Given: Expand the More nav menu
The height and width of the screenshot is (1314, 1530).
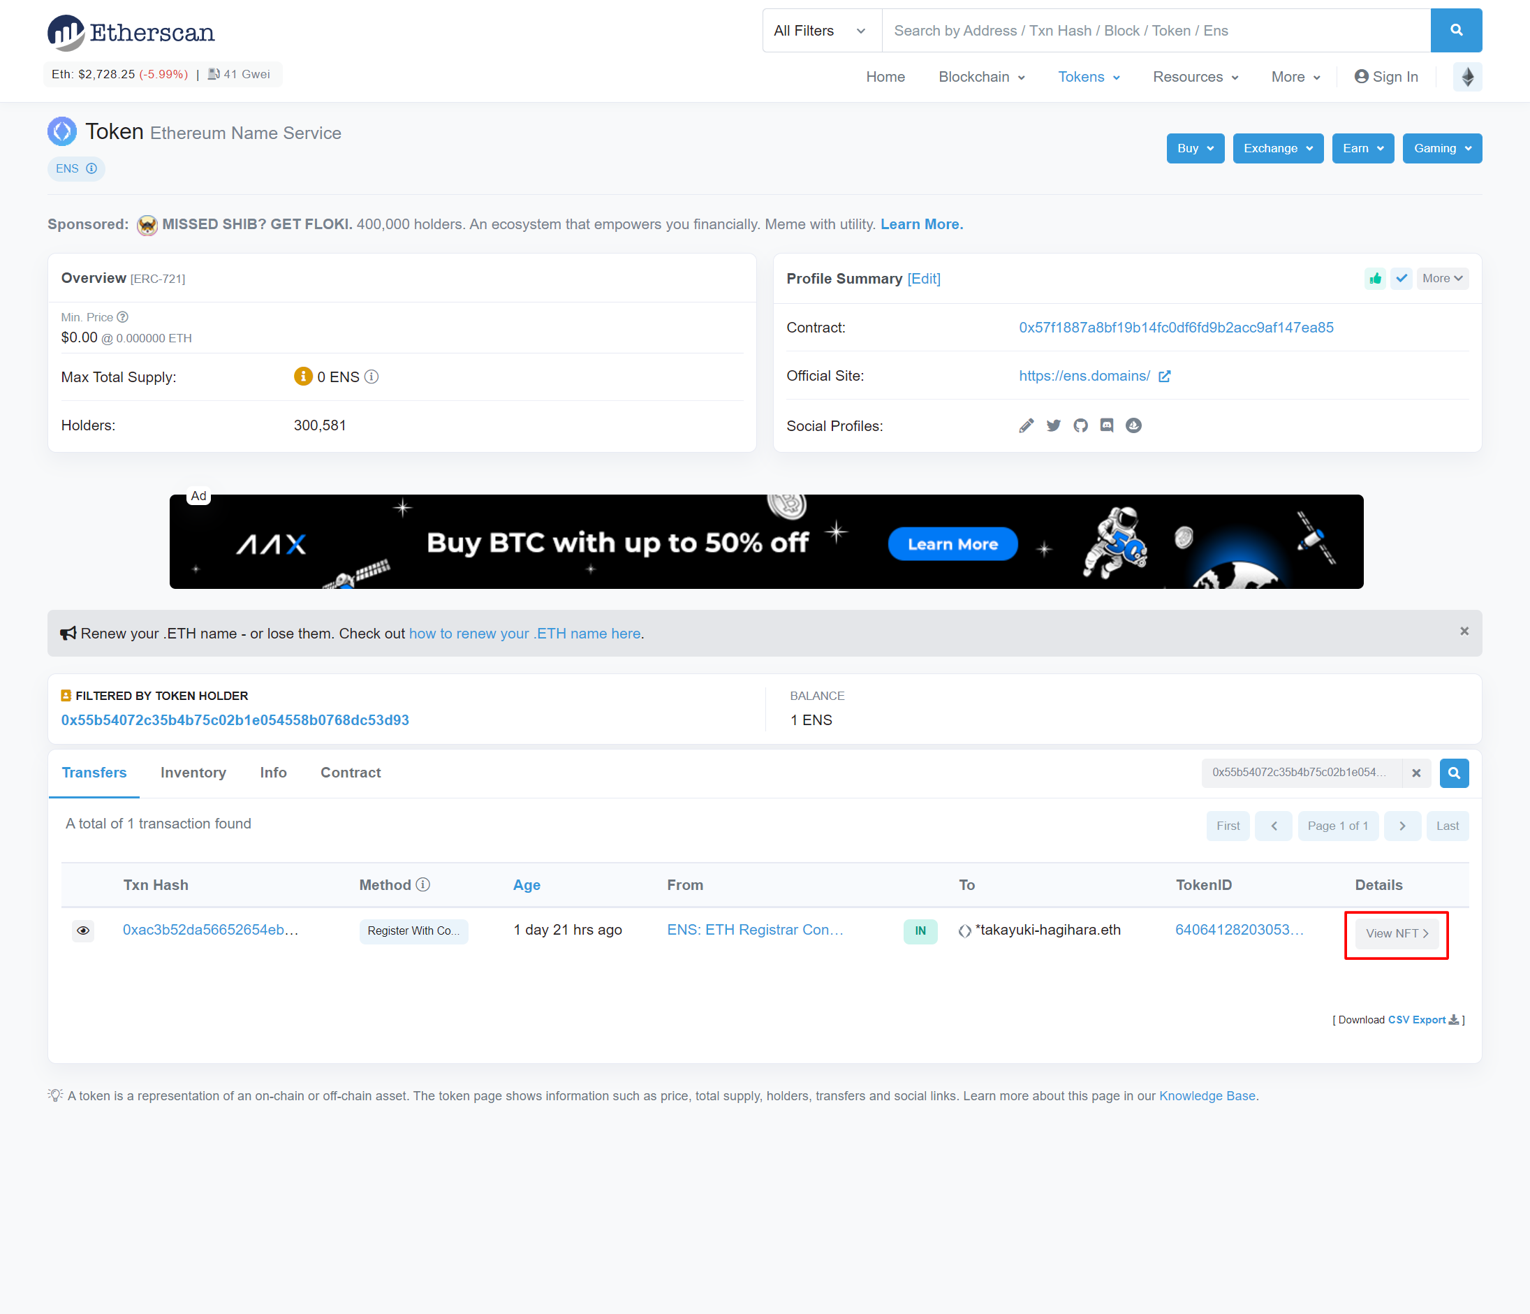Looking at the screenshot, I should tap(1295, 77).
